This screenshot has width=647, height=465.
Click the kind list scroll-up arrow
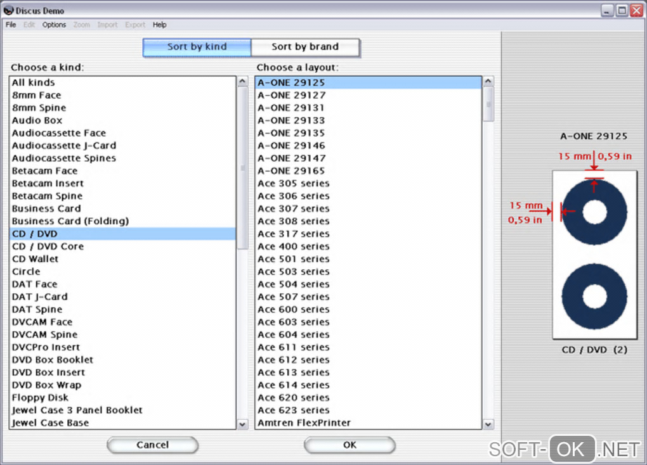tap(242, 81)
